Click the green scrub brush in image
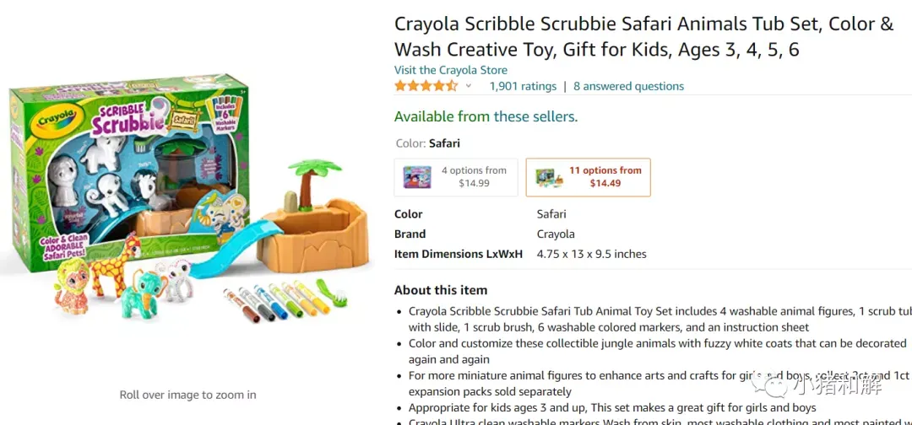This screenshot has height=425, width=912. click(332, 293)
